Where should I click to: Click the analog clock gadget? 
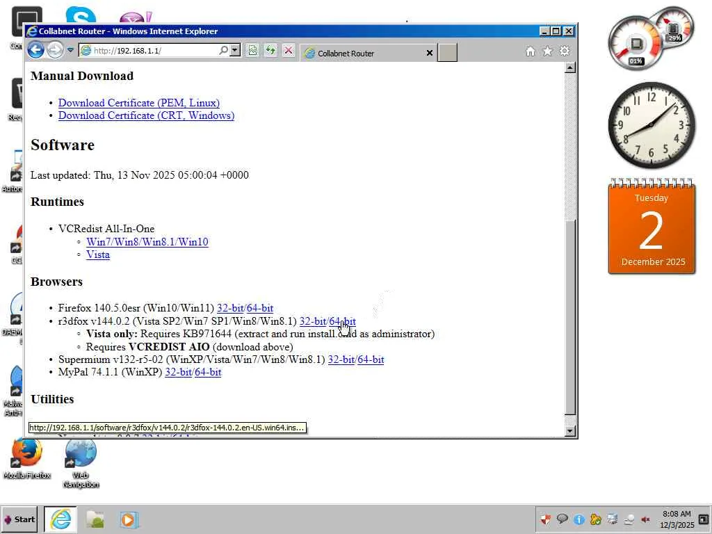[x=652, y=125]
